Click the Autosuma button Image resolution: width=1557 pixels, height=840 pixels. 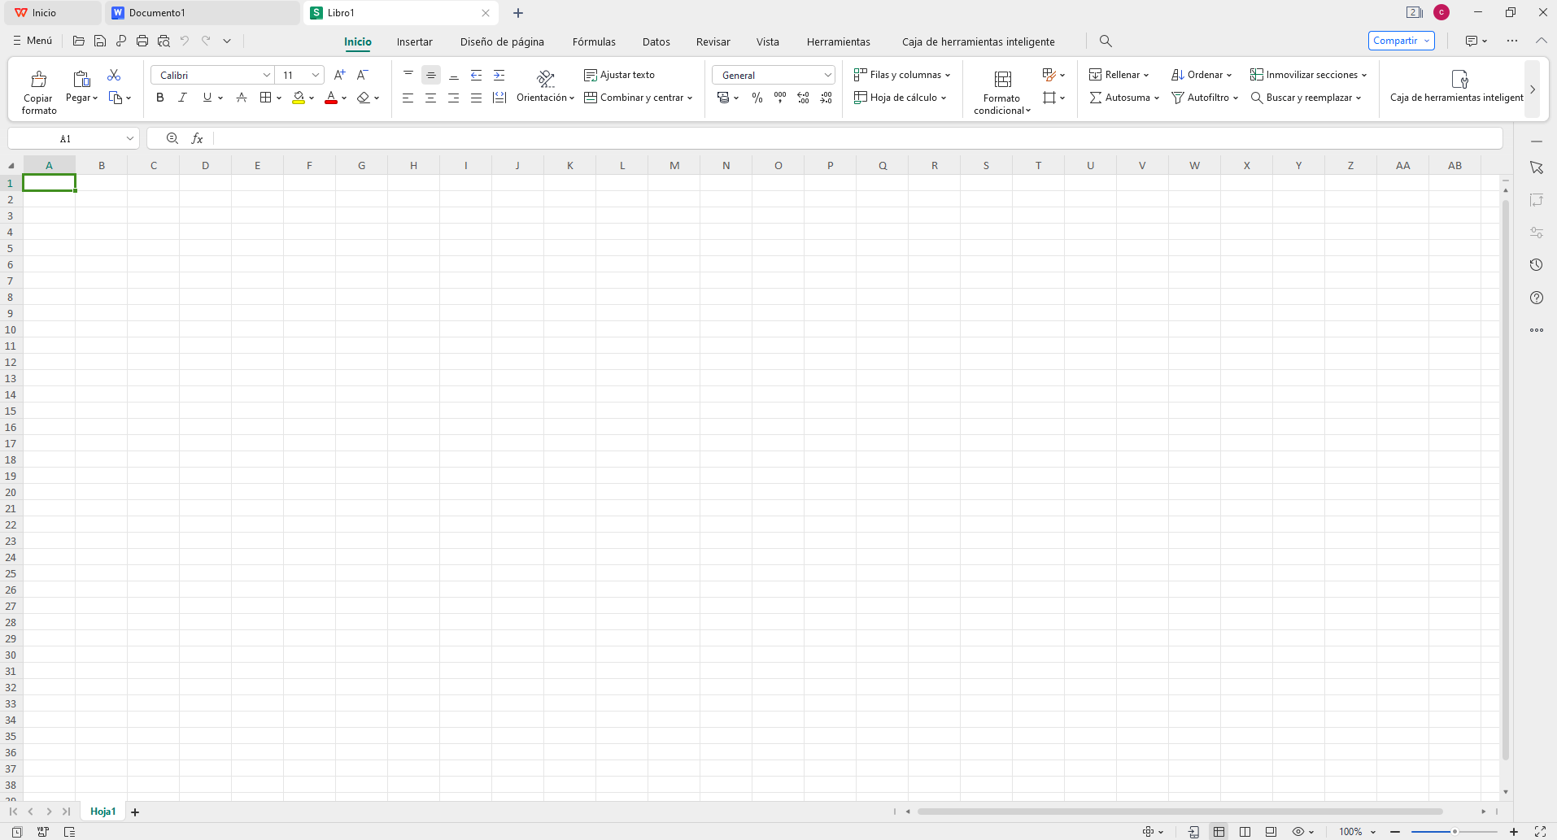[1123, 98]
